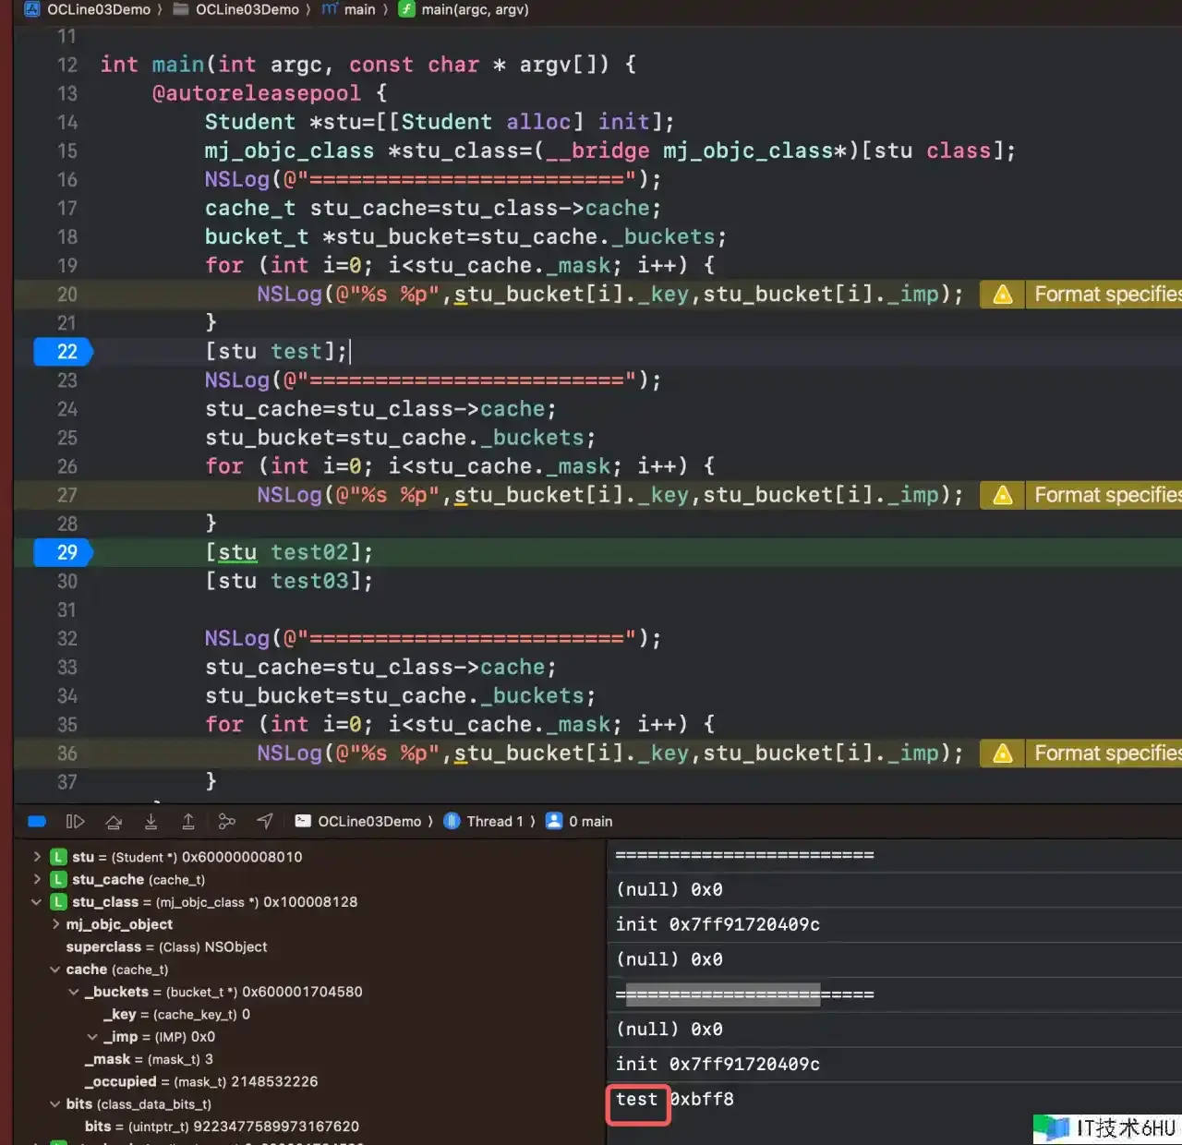Click line number 30 in the gutter
Viewport: 1182px width, 1145px height.
click(67, 582)
